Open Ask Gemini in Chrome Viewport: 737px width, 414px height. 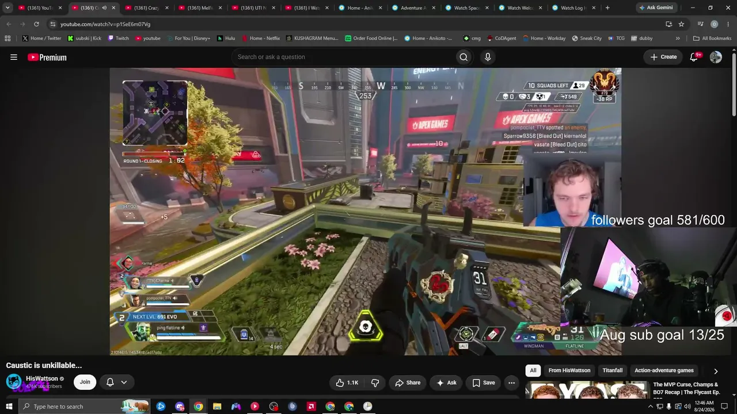pos(655,8)
